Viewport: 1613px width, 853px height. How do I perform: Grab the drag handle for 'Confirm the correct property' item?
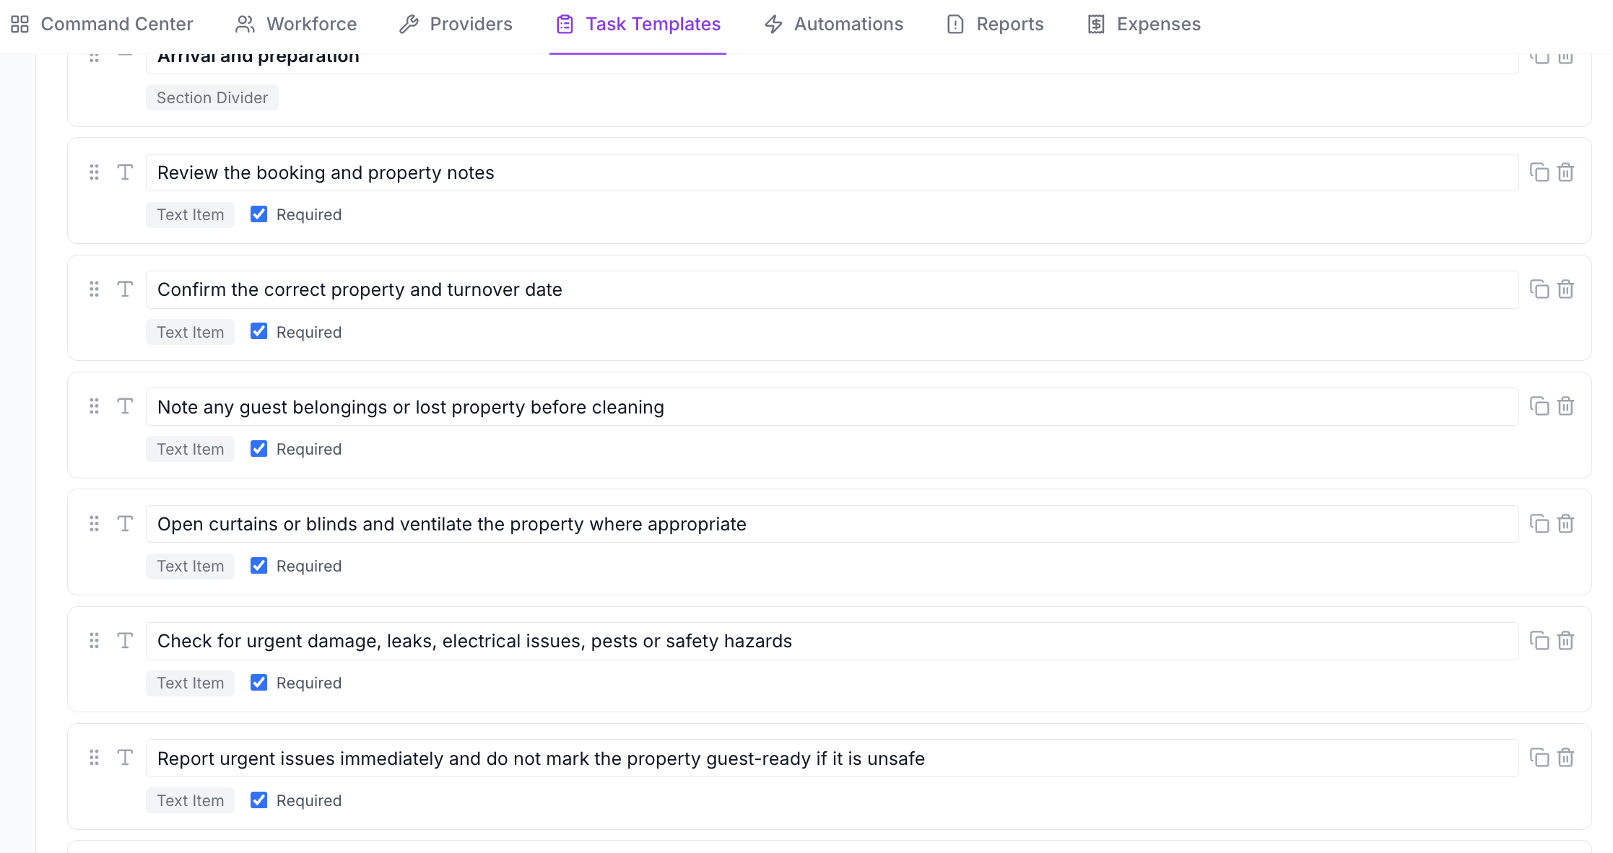tap(94, 289)
